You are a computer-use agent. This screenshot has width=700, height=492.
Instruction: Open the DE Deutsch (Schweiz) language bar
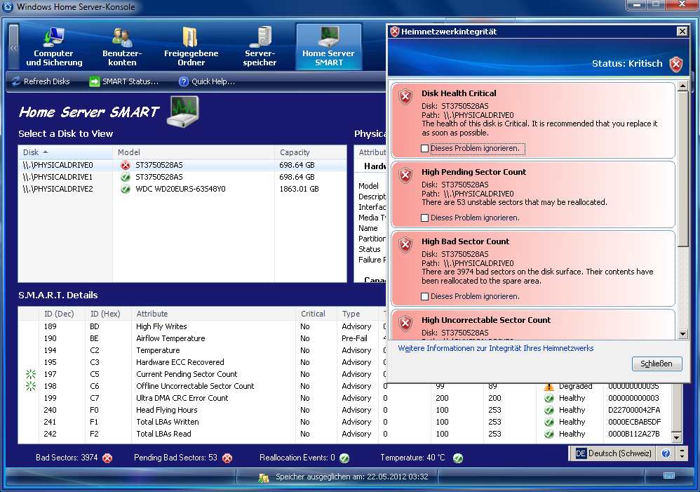(x=613, y=453)
